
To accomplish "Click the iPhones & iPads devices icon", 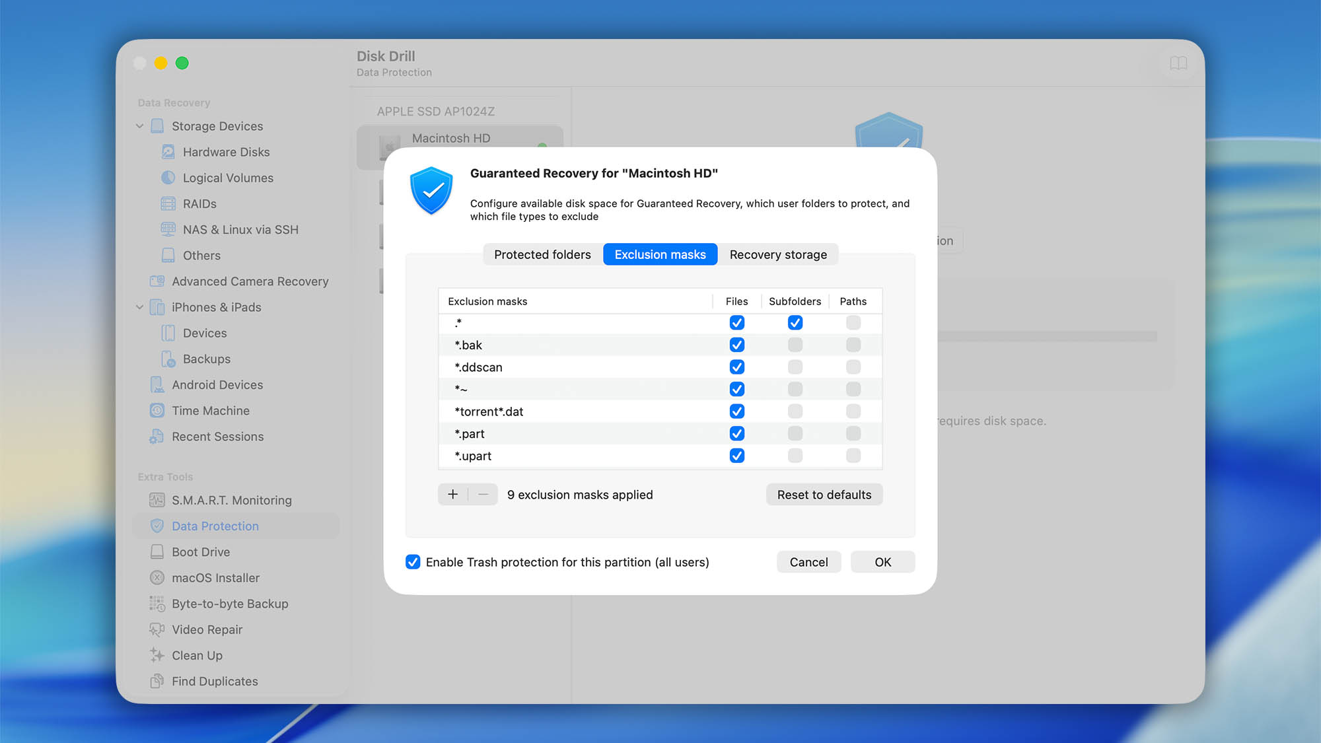I will click(157, 307).
